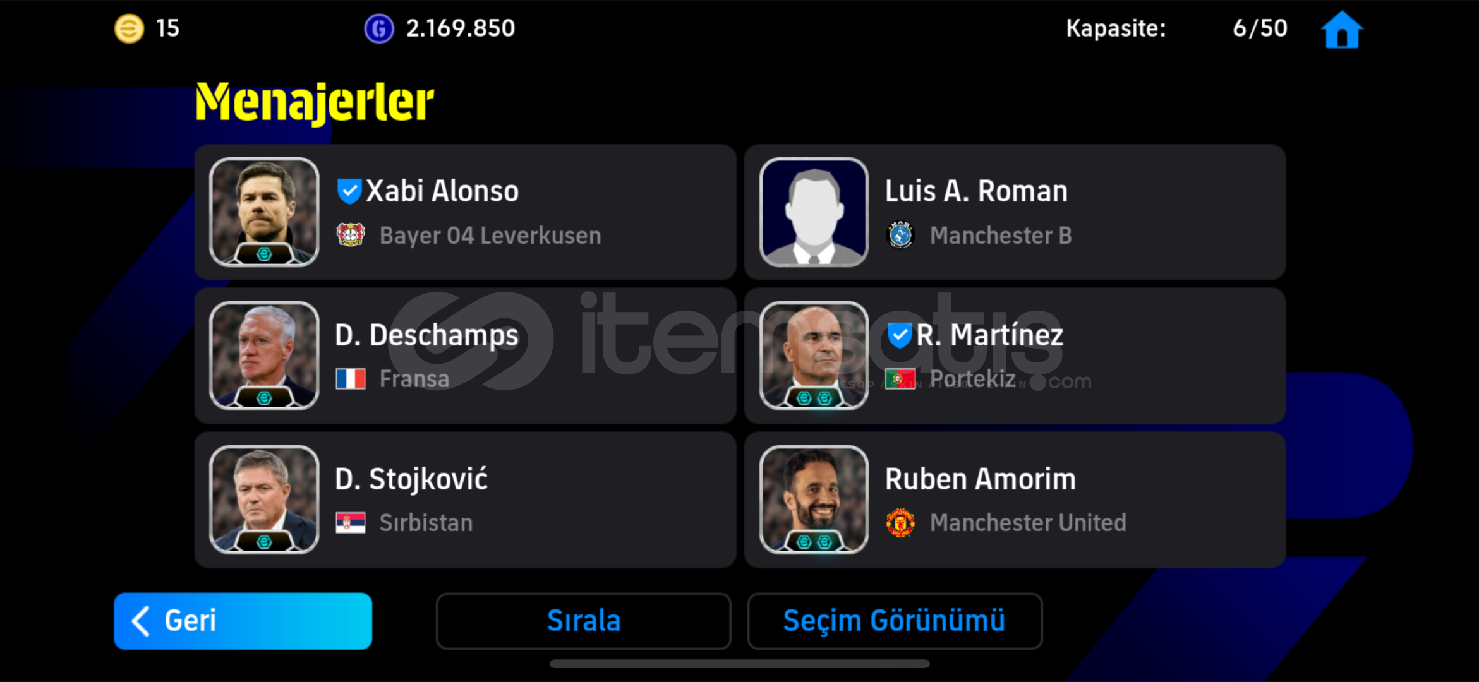This screenshot has height=682, width=1479.
Task: Select Luis A. Roman's silhouette portrait
Action: click(x=814, y=212)
